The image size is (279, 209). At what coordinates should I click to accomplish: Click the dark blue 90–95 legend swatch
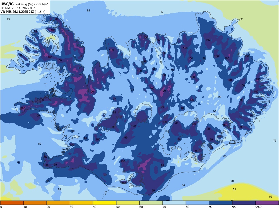(221, 203)
